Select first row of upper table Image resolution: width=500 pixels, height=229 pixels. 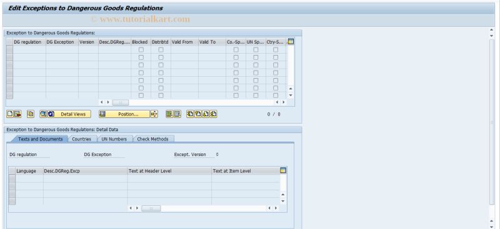tap(9, 50)
